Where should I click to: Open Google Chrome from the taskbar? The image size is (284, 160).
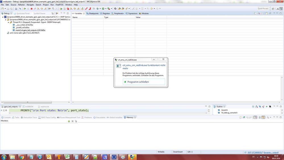(22, 157)
